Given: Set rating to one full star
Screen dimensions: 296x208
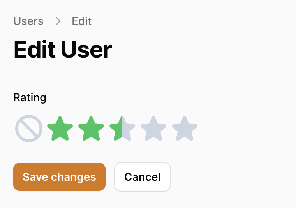Looking at the screenshot, I should tap(66, 129).
